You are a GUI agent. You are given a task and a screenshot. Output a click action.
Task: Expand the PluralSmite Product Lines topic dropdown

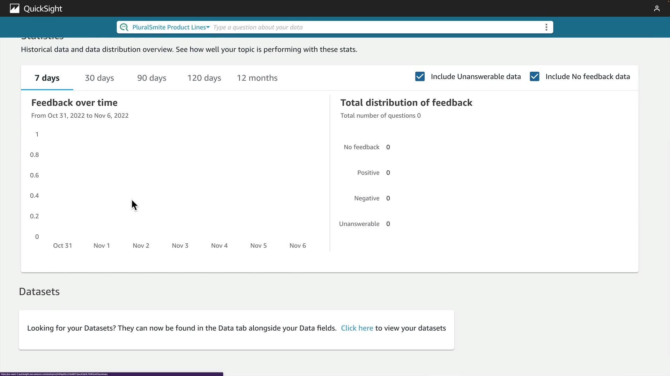tap(171, 27)
